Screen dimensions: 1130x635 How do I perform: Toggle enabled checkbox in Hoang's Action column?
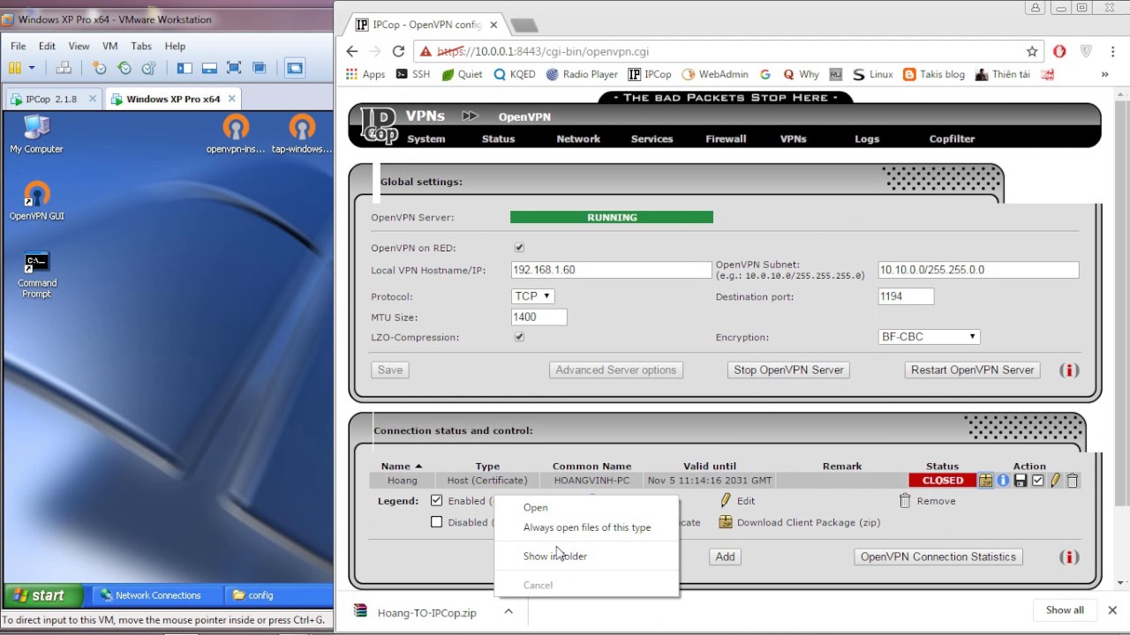(x=1038, y=481)
